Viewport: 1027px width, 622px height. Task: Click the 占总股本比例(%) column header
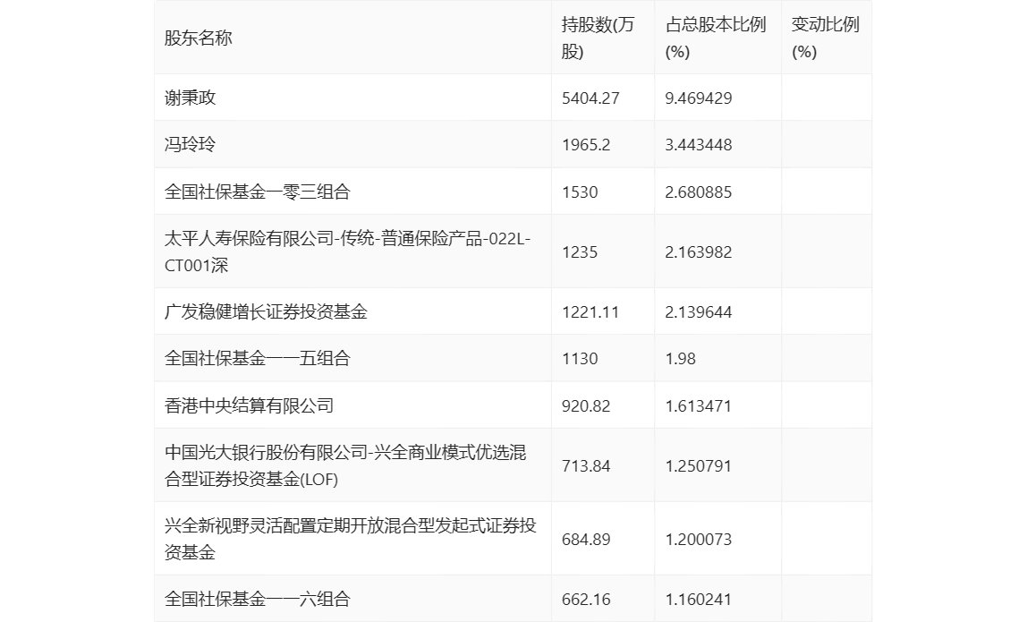(x=716, y=38)
